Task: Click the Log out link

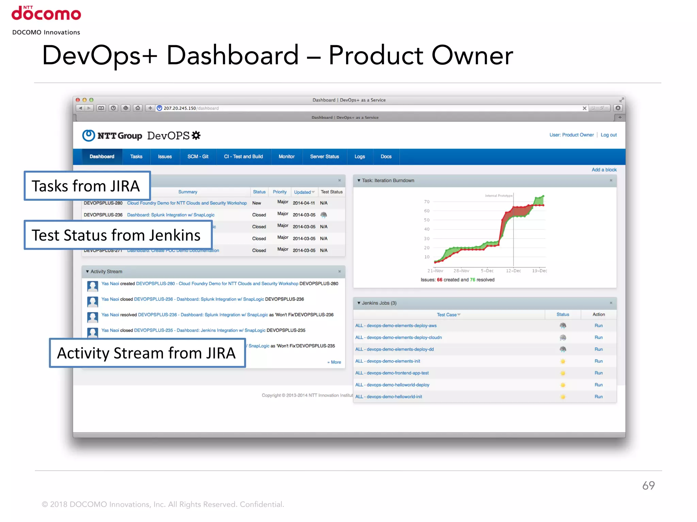Action: (x=609, y=135)
